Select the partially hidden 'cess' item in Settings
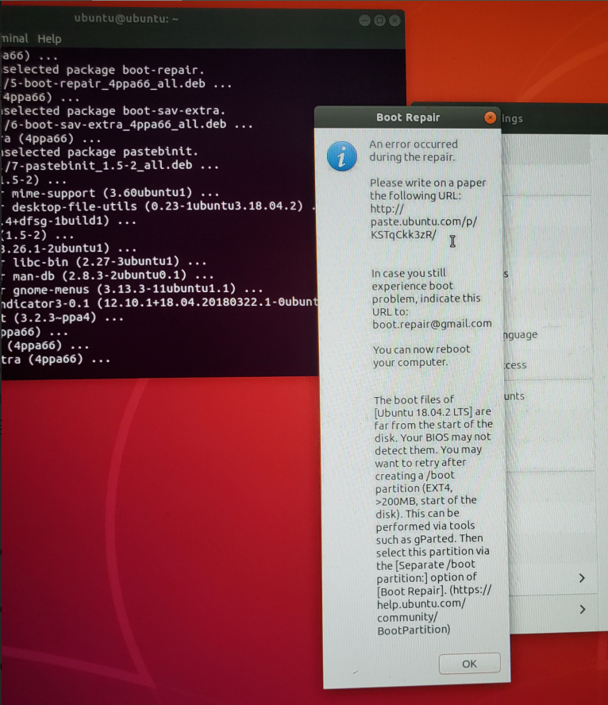The height and width of the screenshot is (705, 608). point(514,365)
